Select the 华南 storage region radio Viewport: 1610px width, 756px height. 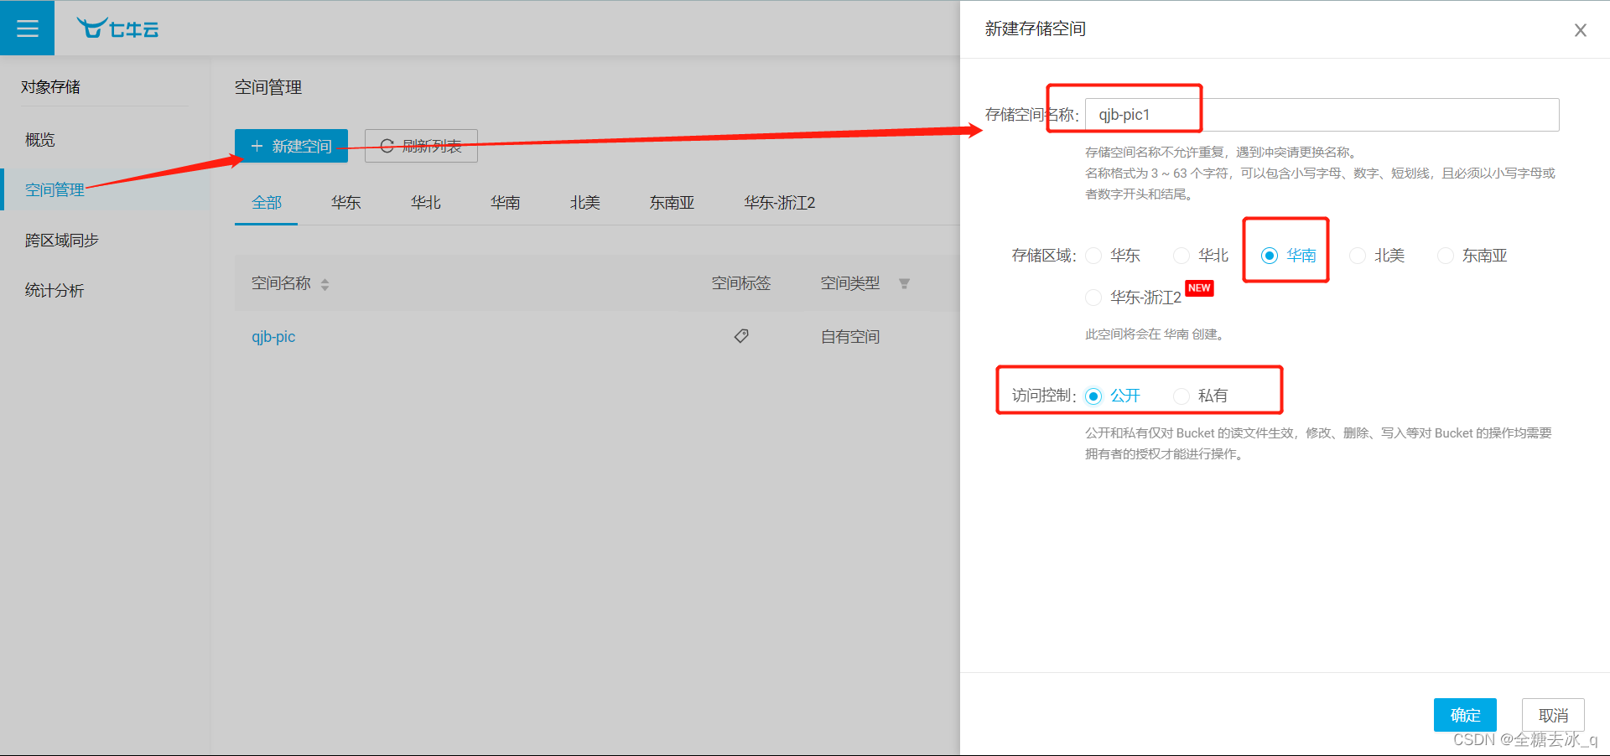1270,256
